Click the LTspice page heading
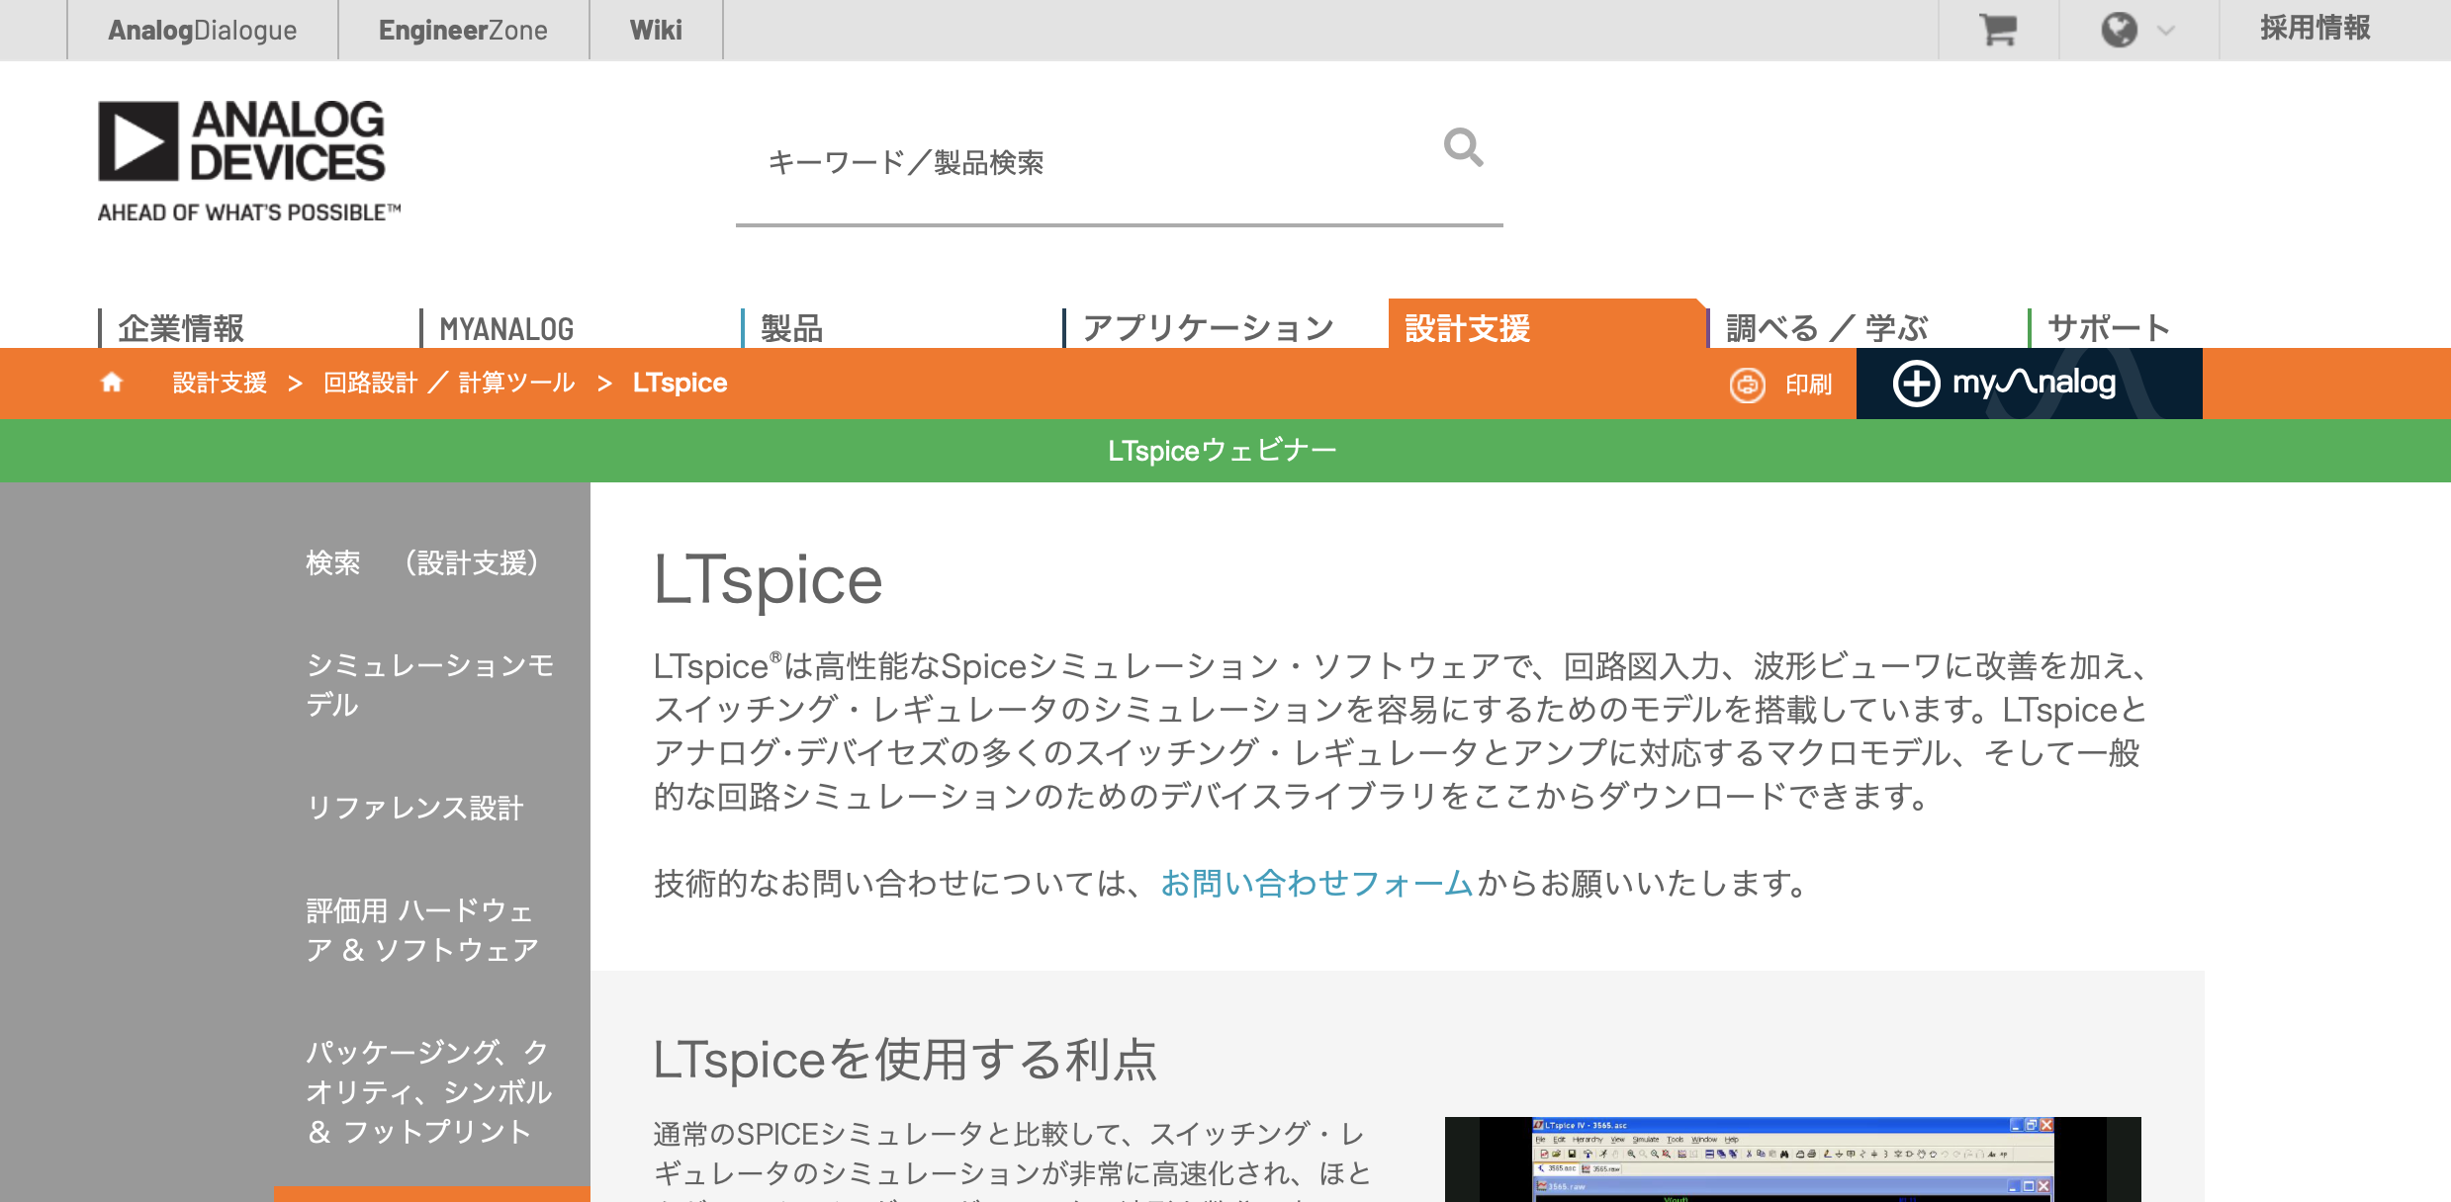 pos(768,579)
